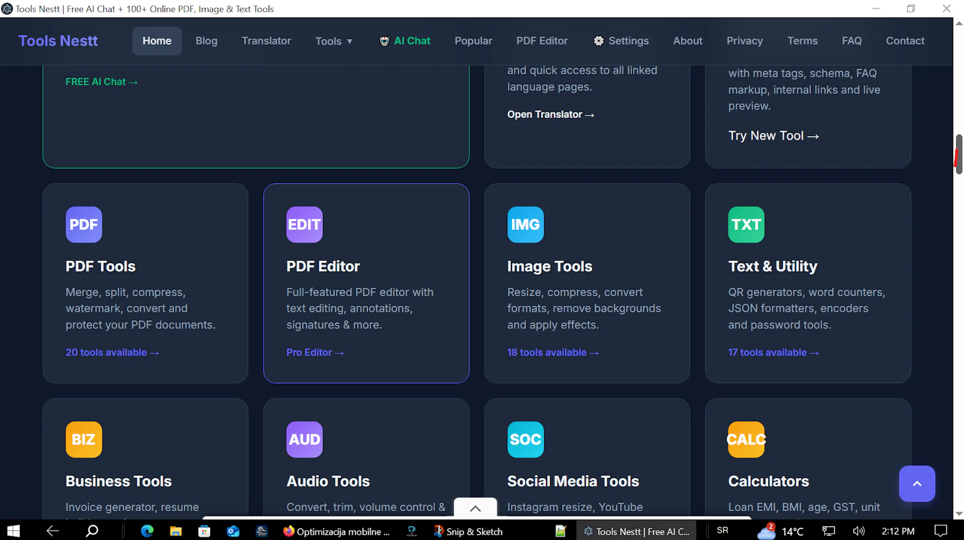Expand the Tools dropdown menu
The height and width of the screenshot is (540, 964).
(x=334, y=41)
